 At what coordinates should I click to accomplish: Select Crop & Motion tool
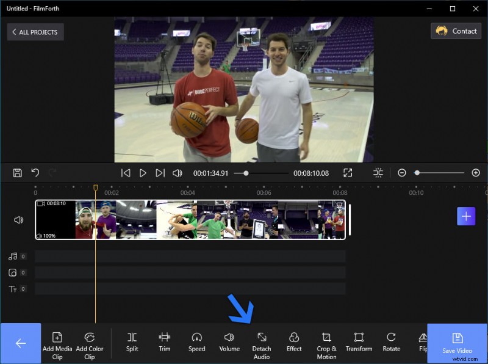(x=326, y=344)
